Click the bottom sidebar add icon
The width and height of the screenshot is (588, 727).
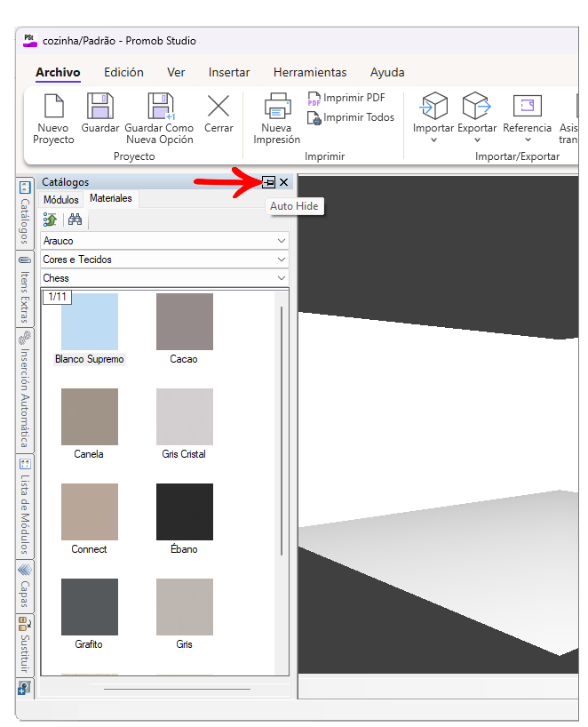[x=25, y=688]
